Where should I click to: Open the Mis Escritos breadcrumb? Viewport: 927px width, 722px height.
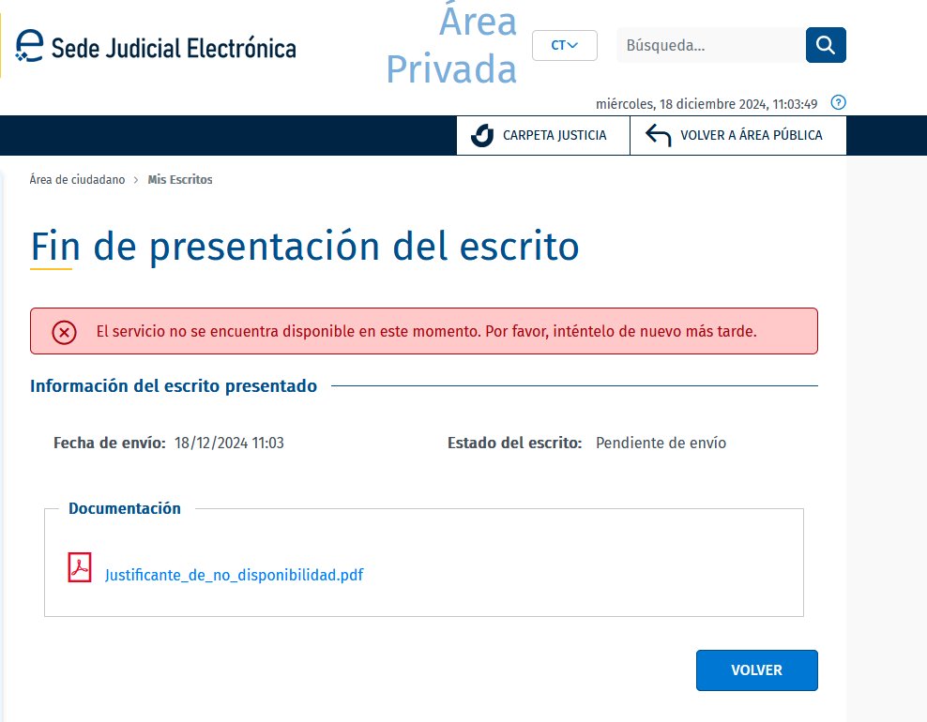(x=180, y=180)
